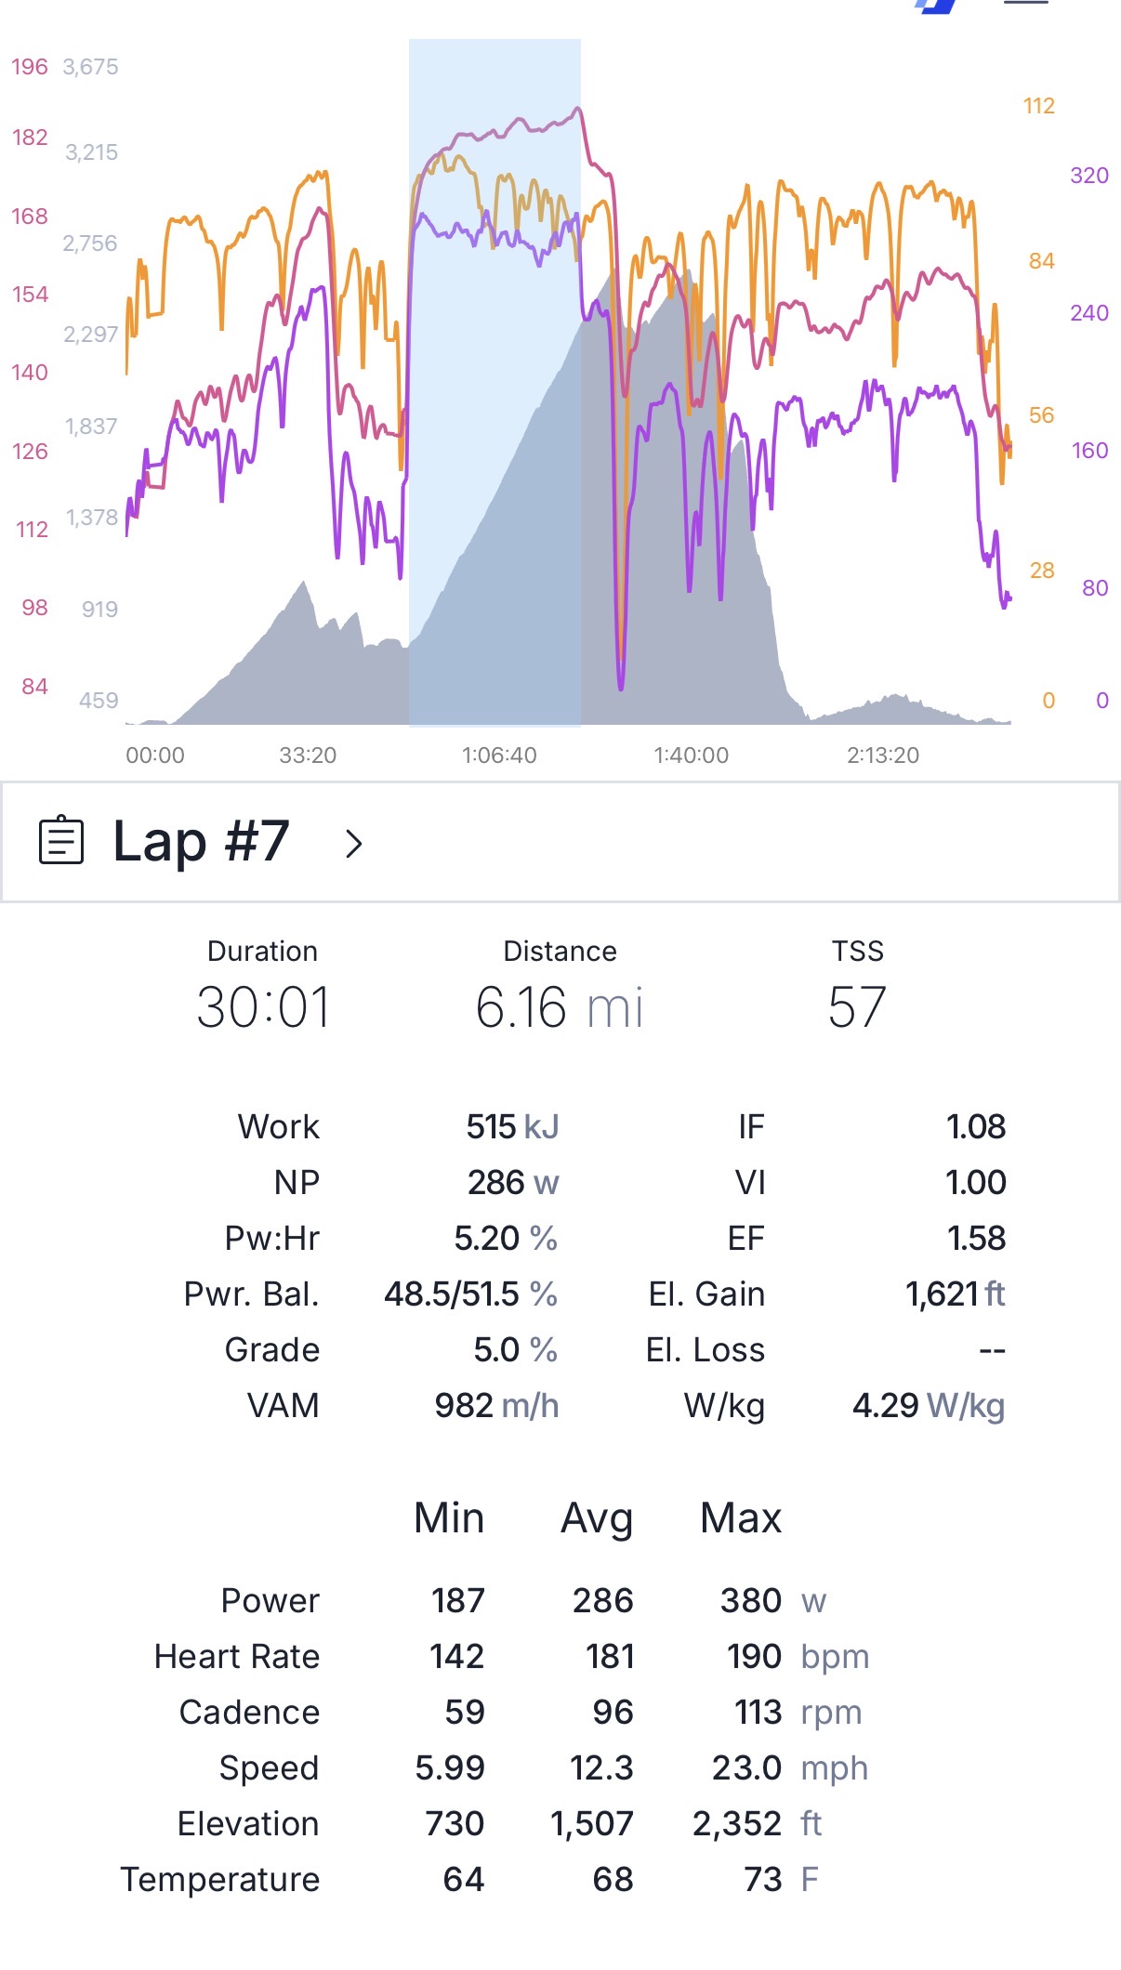
Task: Tap the 33:20 time marker on chart axis
Action: pos(308,755)
